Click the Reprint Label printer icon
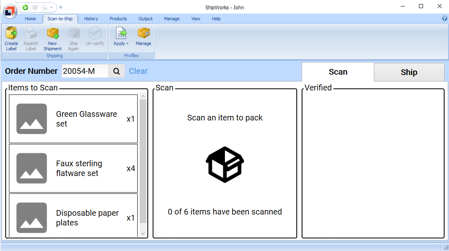 tap(30, 33)
